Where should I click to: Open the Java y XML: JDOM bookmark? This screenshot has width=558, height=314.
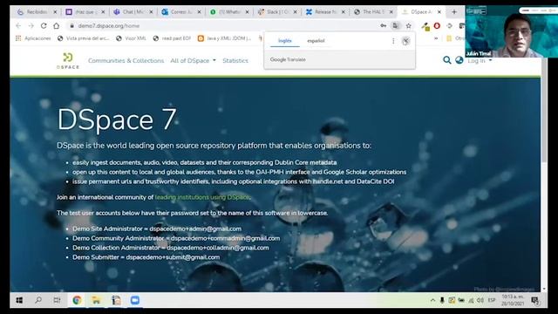point(224,38)
